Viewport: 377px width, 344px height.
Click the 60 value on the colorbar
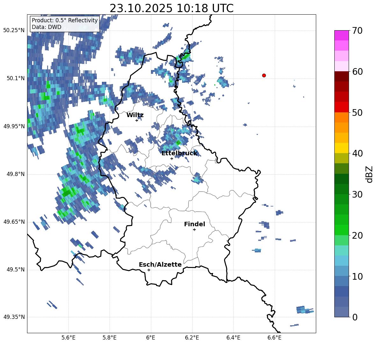[x=357, y=72]
